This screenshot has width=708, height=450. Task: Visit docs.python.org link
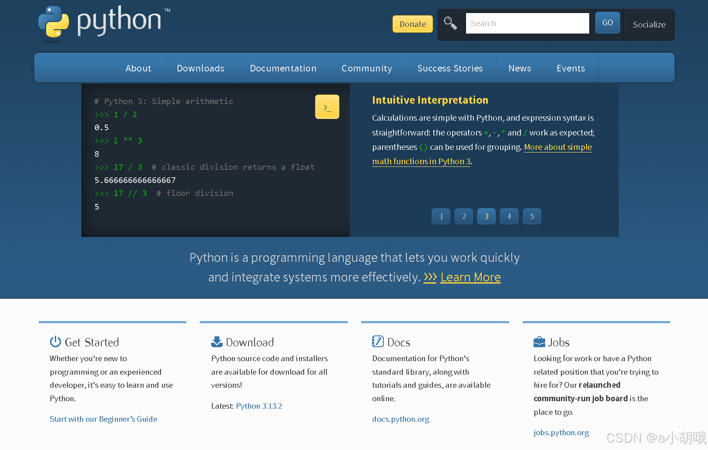click(401, 419)
